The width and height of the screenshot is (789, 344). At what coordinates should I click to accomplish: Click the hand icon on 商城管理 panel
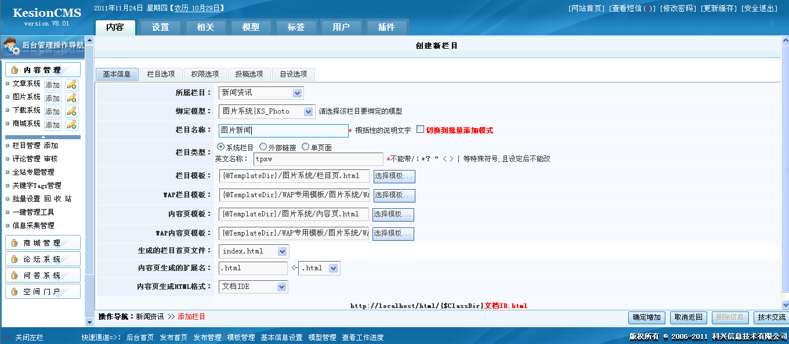15,243
